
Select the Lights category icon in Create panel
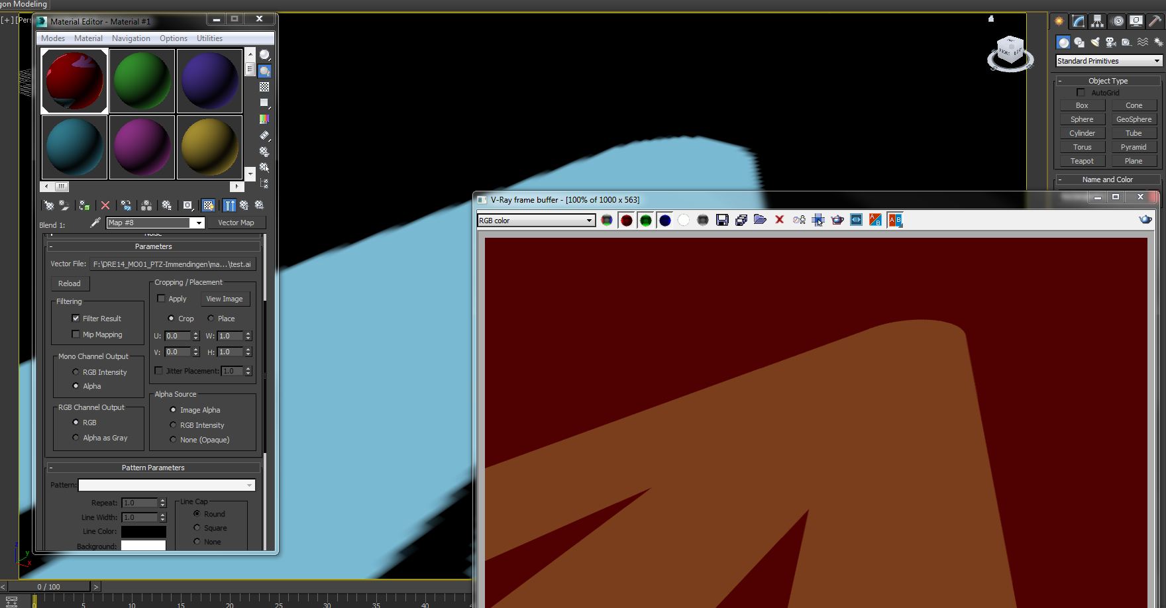[1095, 42]
